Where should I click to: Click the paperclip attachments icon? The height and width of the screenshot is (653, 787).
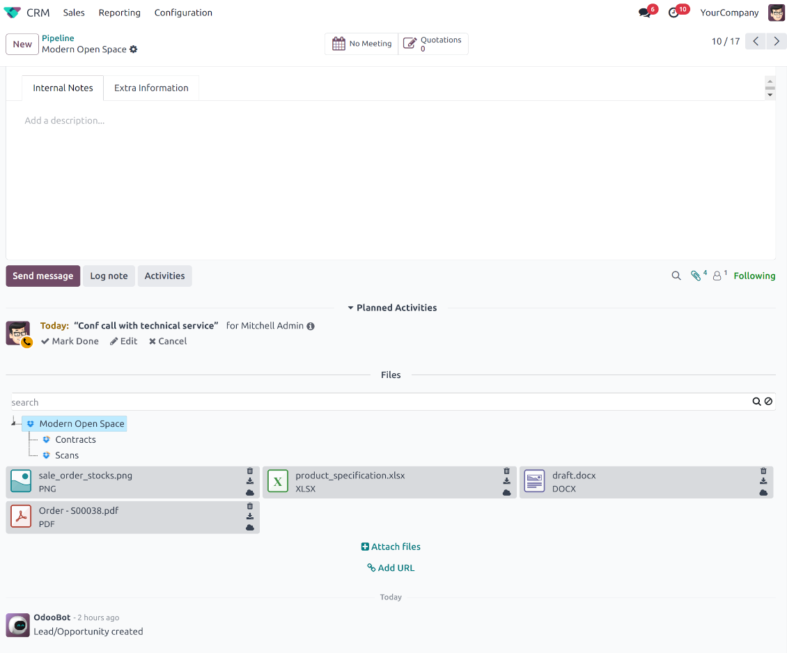click(695, 276)
